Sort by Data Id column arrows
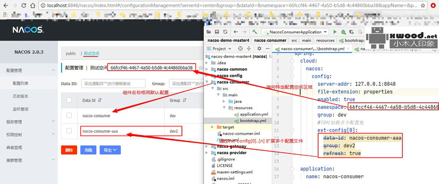The width and height of the screenshot is (439, 184). pyautogui.click(x=100, y=100)
